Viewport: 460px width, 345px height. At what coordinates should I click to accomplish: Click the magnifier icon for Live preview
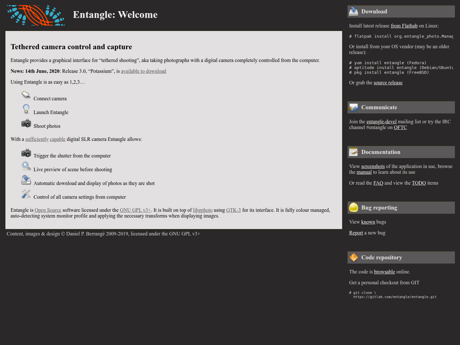point(26,166)
